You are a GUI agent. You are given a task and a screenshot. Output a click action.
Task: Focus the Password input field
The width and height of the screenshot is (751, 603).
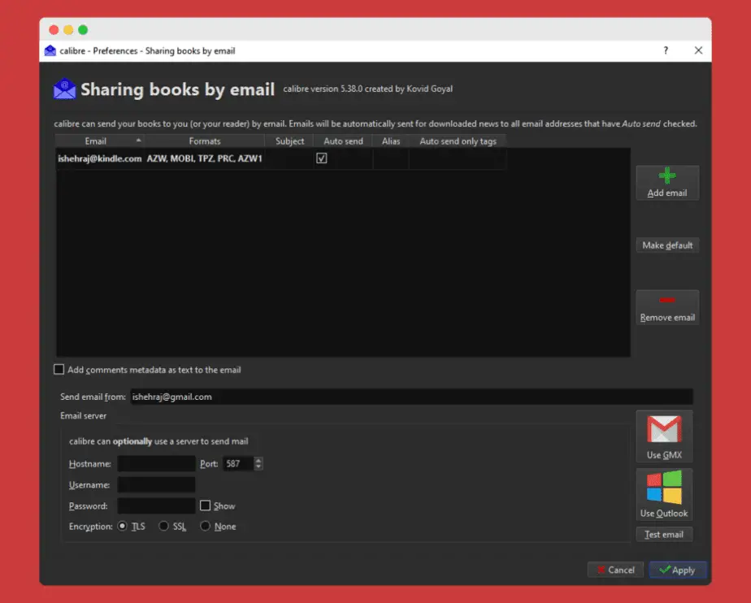156,505
